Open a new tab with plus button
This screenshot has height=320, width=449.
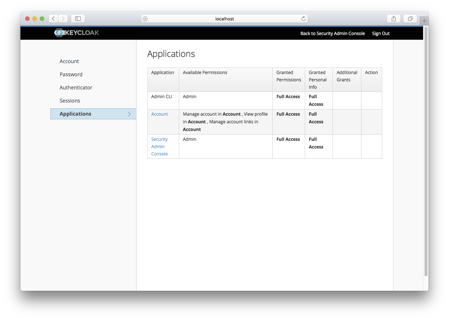424,21
